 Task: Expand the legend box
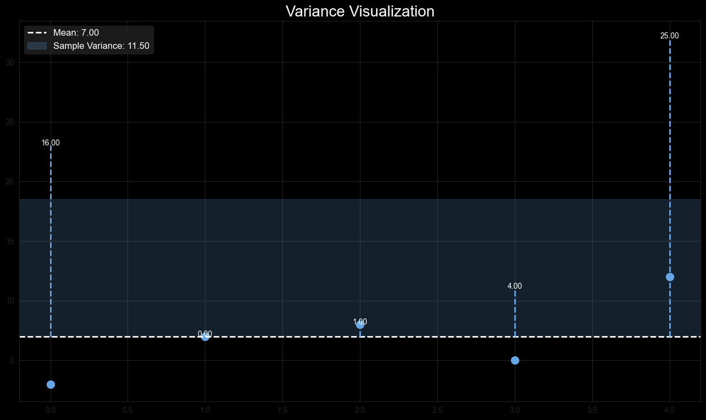(88, 39)
